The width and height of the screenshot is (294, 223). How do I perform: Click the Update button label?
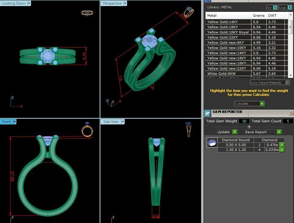[223, 132]
